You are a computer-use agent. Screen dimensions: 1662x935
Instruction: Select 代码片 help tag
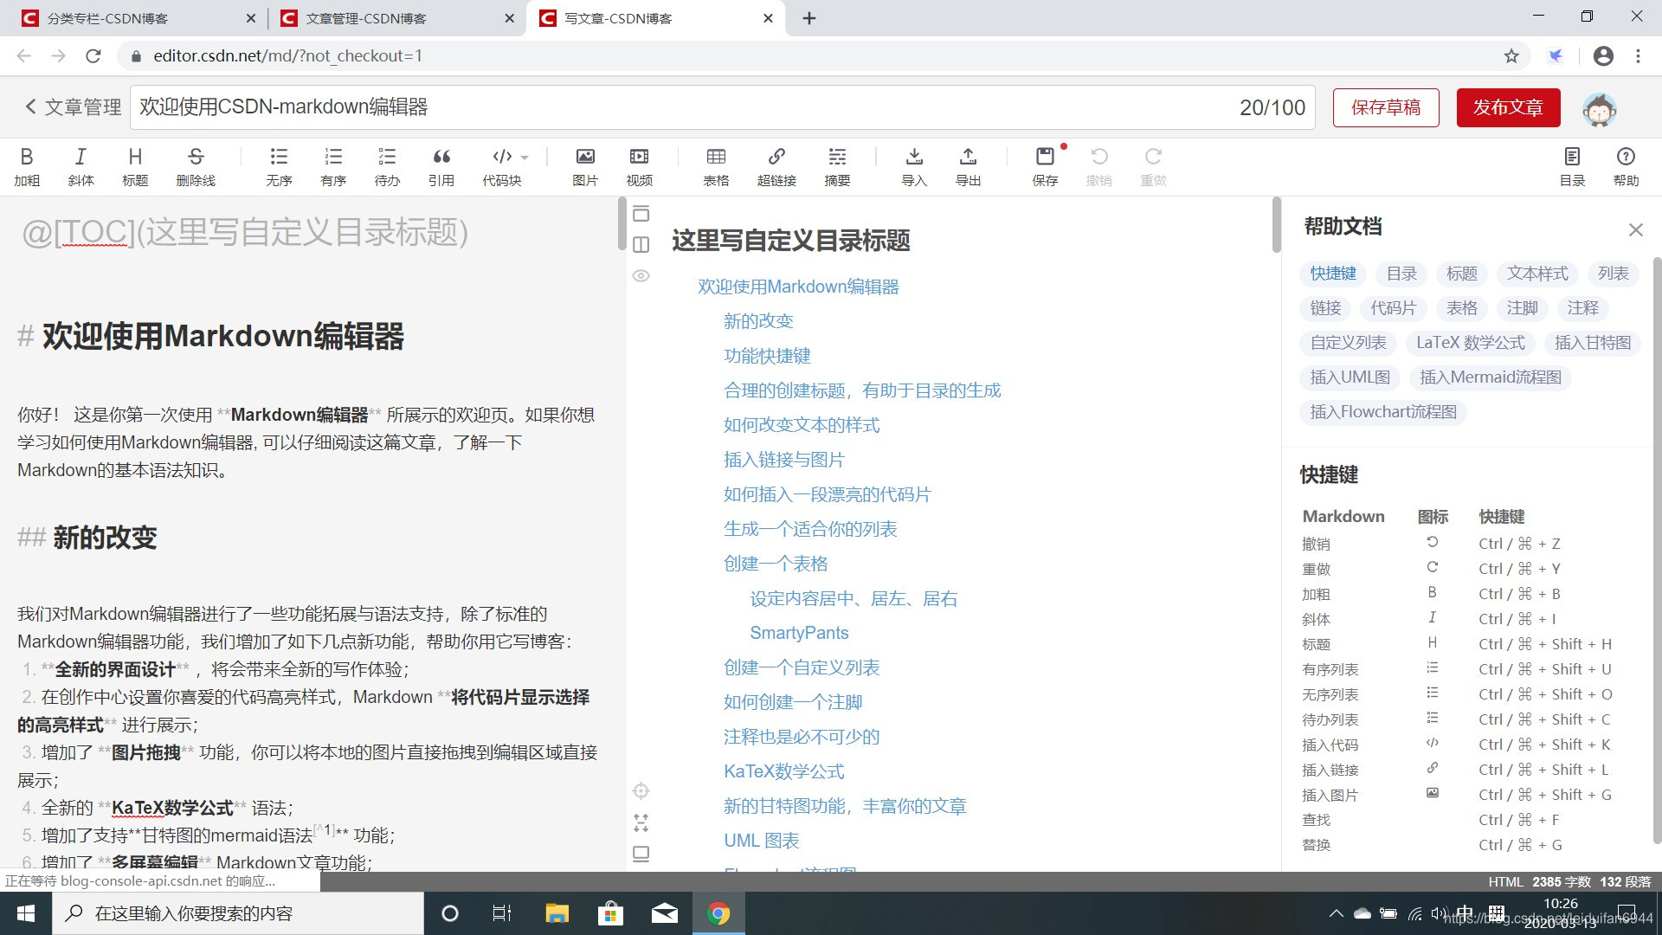(1394, 308)
